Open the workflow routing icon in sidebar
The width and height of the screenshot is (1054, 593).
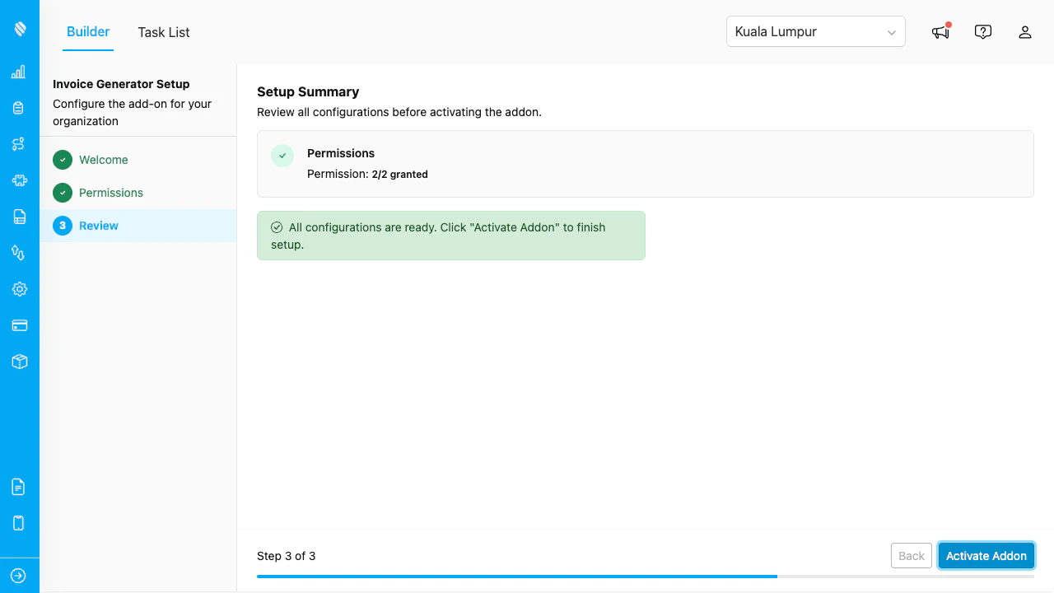[x=18, y=143]
